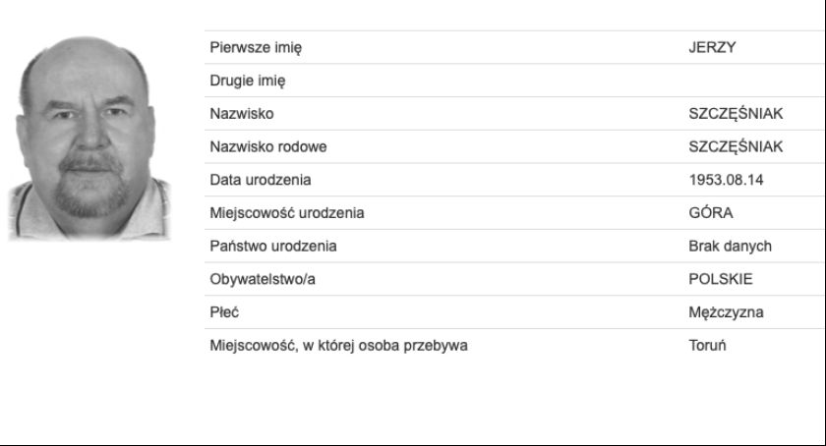The image size is (826, 446).
Task: Select the first name value JERZY
Action: [712, 47]
